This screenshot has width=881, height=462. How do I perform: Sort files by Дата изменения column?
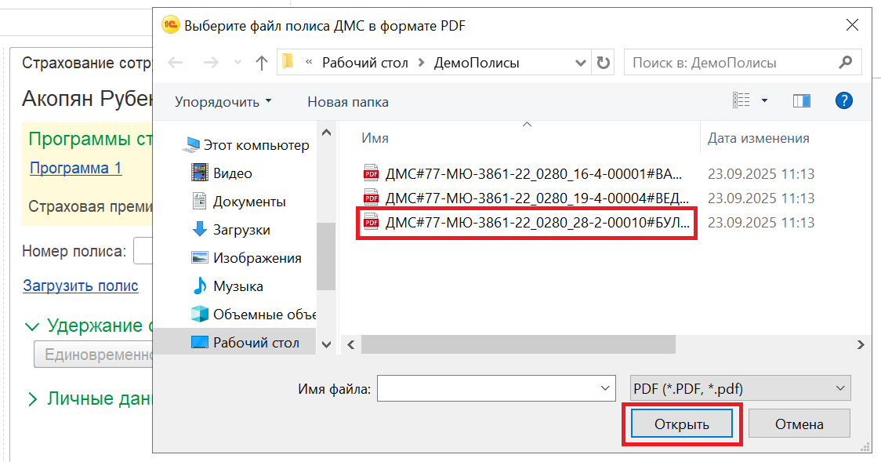758,138
